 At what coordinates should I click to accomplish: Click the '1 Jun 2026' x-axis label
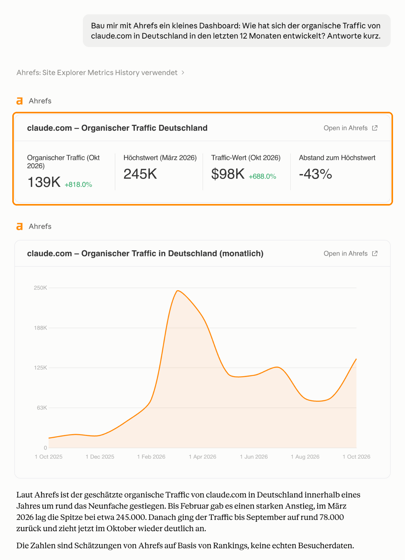254,457
